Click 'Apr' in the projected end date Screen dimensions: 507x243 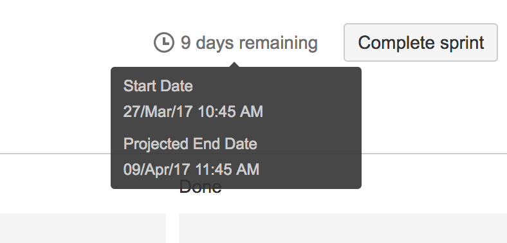(x=155, y=170)
